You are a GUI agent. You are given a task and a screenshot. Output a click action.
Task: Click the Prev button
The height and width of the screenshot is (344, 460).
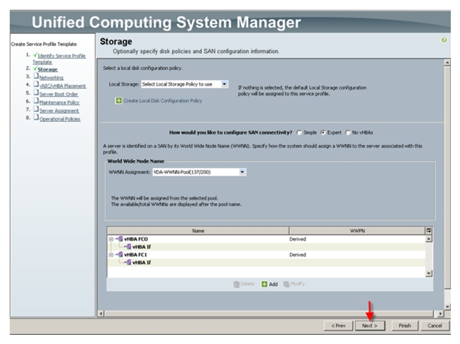[338, 326]
